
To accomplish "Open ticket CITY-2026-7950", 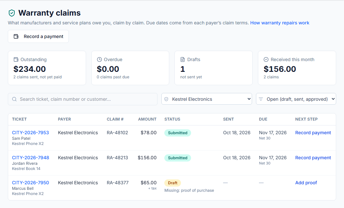I will 31,183.
